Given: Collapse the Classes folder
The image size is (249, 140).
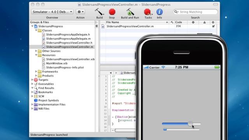Looking at the screenshot, I should pos(36,30).
